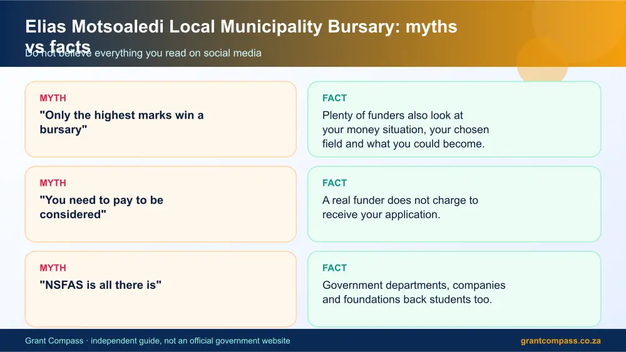This screenshot has width=626, height=352.
Task: Click the FACT label above real funder text
Action: (x=334, y=183)
